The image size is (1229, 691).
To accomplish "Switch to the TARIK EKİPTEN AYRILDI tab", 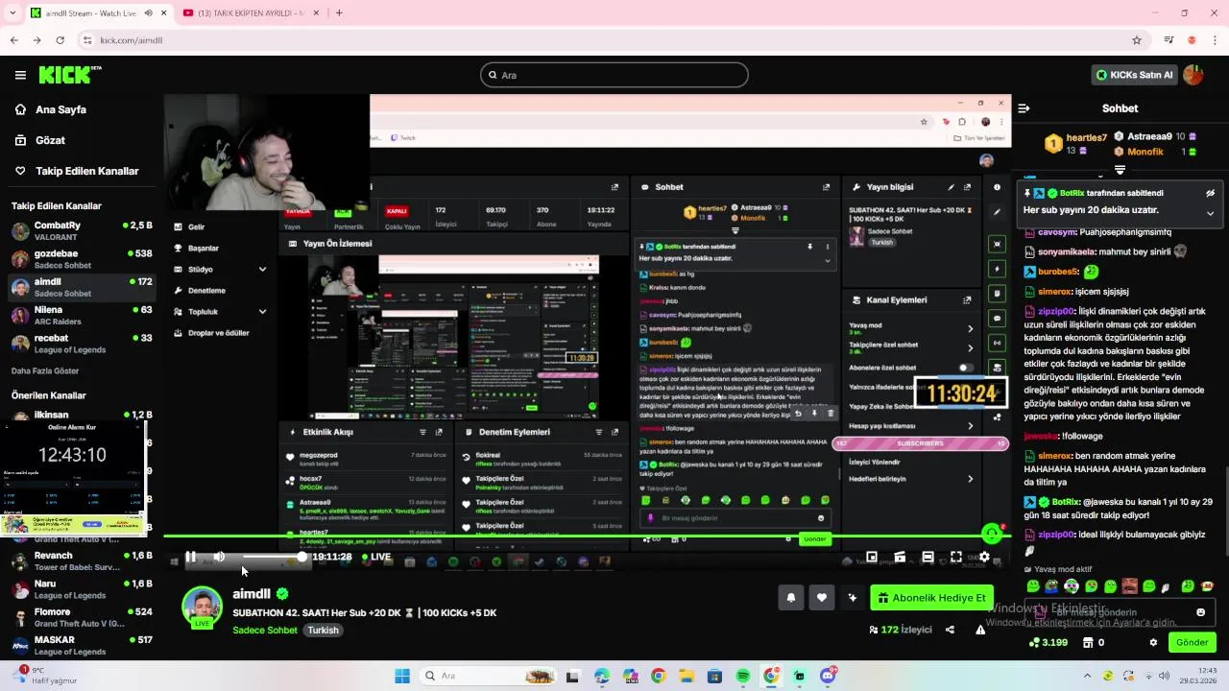I will point(250,13).
